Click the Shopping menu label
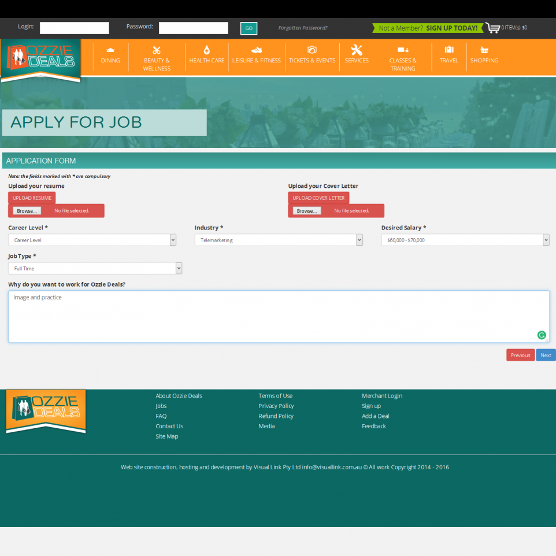Viewport: 556px width, 556px height. pyautogui.click(x=484, y=60)
